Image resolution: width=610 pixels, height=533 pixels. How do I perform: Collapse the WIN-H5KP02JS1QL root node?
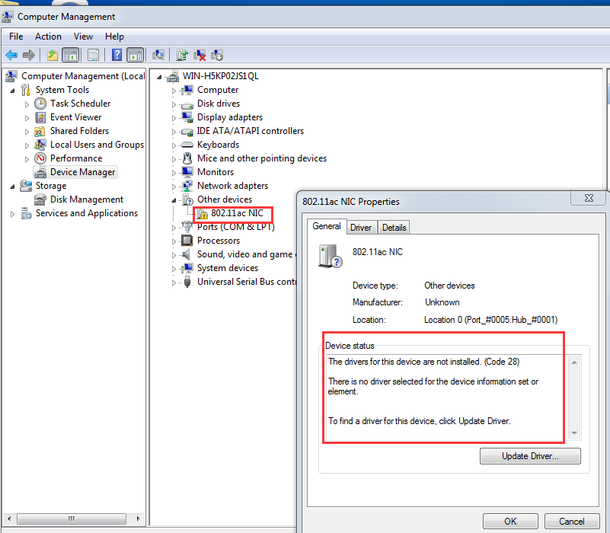click(159, 77)
